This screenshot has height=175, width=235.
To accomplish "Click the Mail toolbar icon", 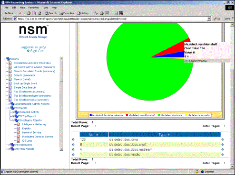I will [x=95, y=13].
